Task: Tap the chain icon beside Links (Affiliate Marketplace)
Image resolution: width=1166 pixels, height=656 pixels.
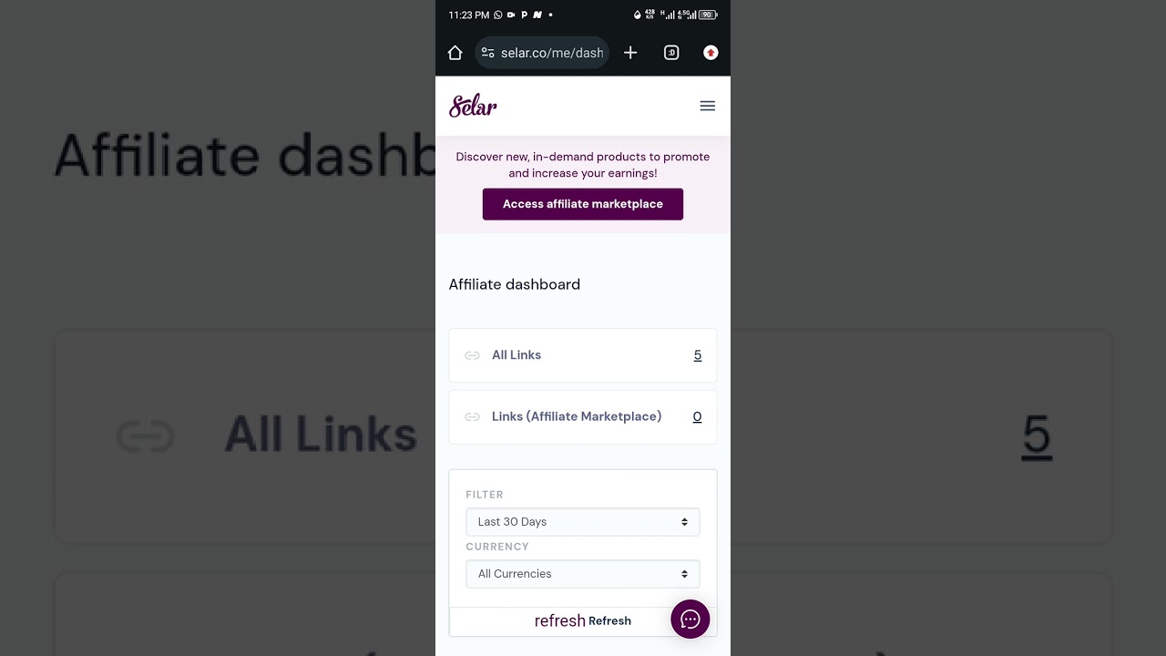Action: (x=472, y=416)
